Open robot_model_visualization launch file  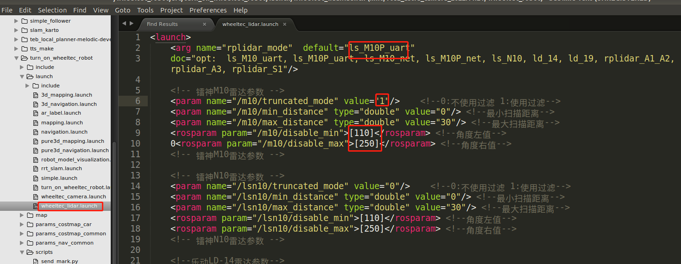76,160
